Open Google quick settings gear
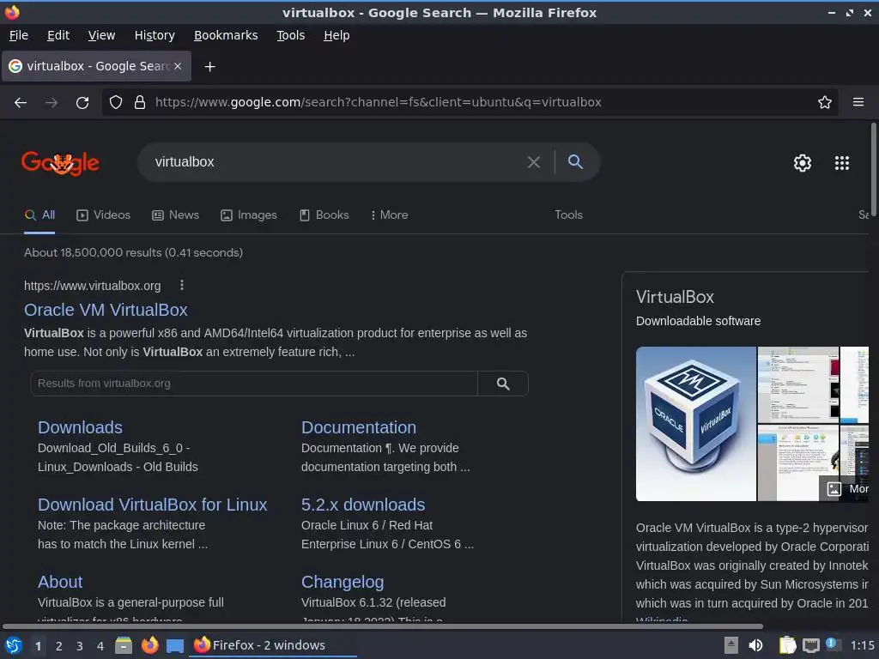879x659 pixels. tap(803, 163)
